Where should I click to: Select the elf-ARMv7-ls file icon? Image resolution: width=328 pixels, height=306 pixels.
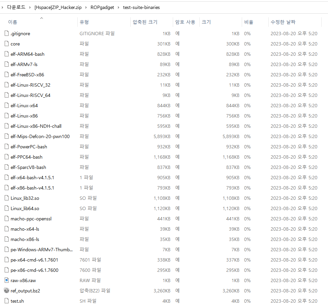[7, 64]
